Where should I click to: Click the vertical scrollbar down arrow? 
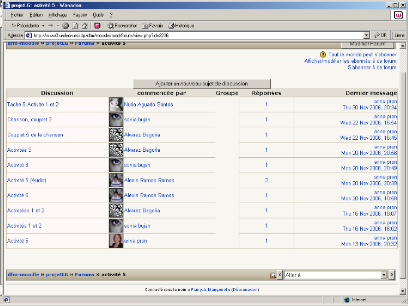(x=403, y=289)
